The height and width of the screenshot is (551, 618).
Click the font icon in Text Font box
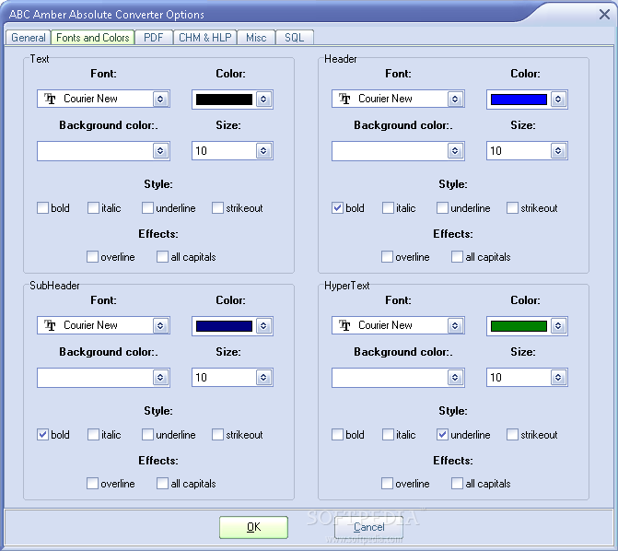[x=50, y=99]
